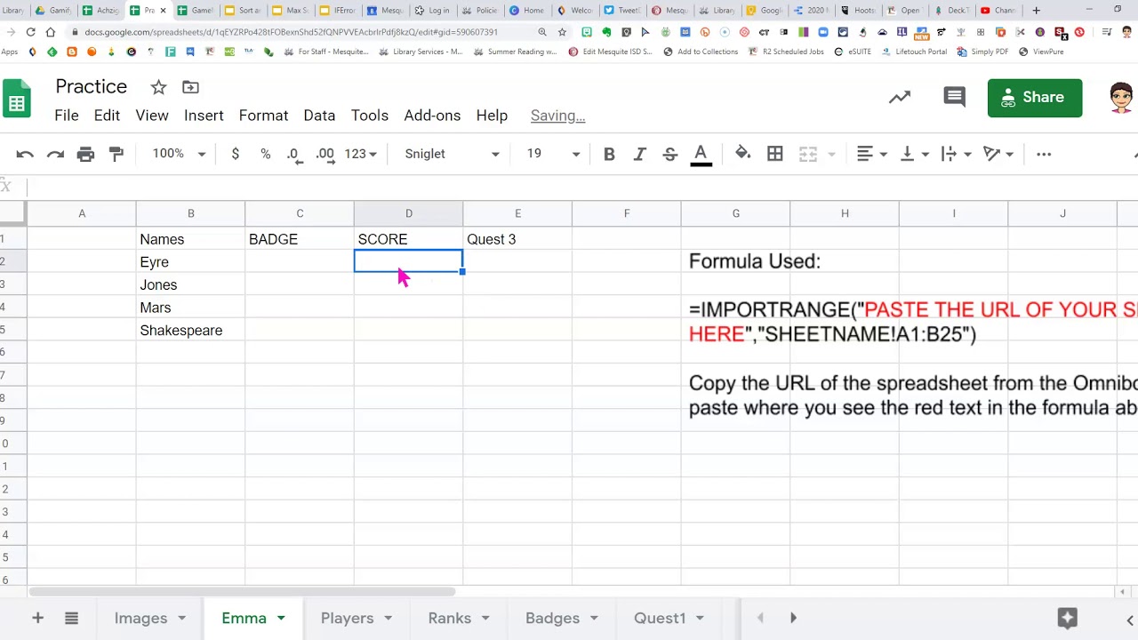The height and width of the screenshot is (640, 1138).
Task: Switch to the Quest1 sheet tab
Action: 660,618
